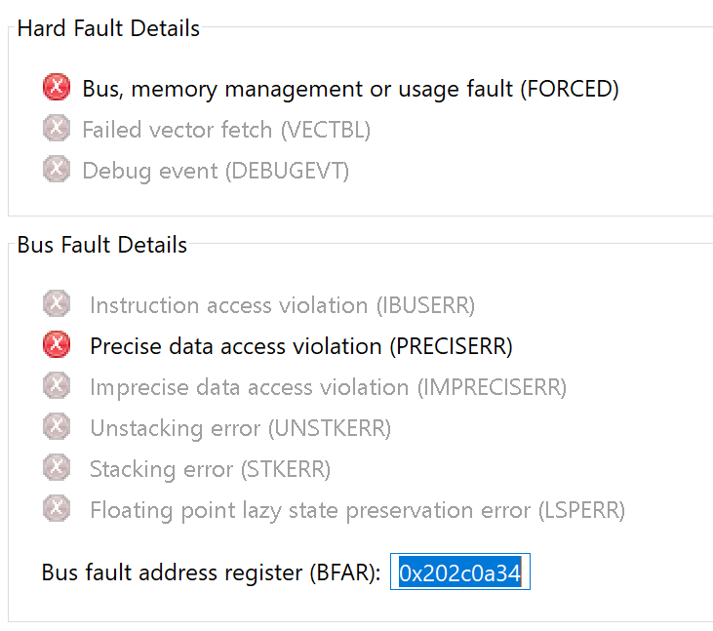Click the grey VECTBL status icon
Image resolution: width=713 pixels, height=631 pixels.
pos(57,128)
